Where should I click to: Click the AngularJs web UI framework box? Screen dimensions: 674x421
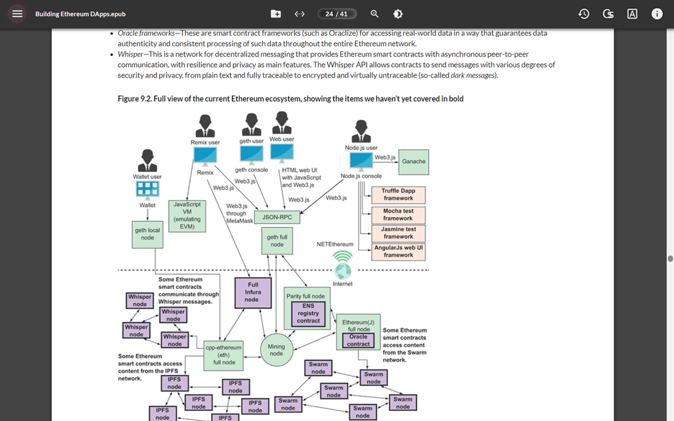[399, 252]
